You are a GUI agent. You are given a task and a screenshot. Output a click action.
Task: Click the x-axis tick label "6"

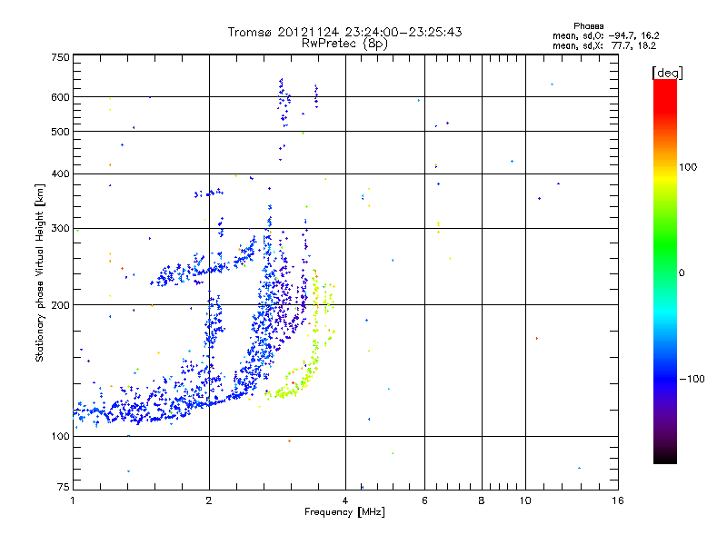(424, 500)
